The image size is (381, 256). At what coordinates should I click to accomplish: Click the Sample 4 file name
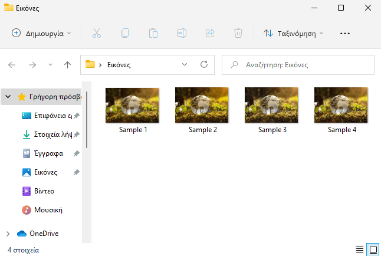pos(342,130)
